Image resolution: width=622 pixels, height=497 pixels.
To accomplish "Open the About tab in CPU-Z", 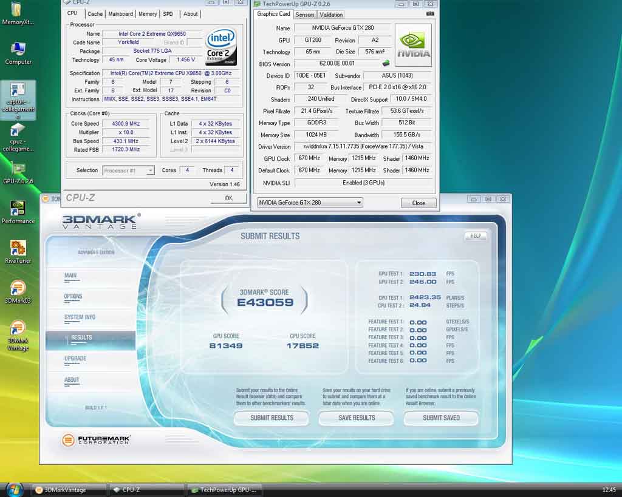I will click(x=190, y=14).
